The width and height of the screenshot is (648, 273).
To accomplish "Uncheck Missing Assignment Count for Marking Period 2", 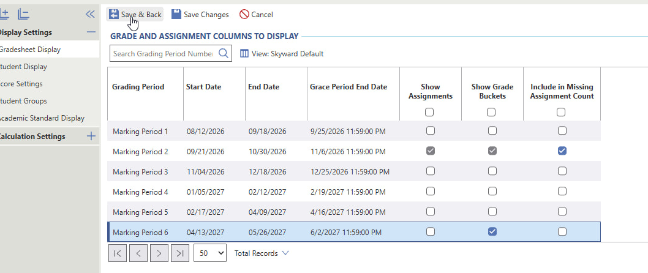I will coord(562,151).
